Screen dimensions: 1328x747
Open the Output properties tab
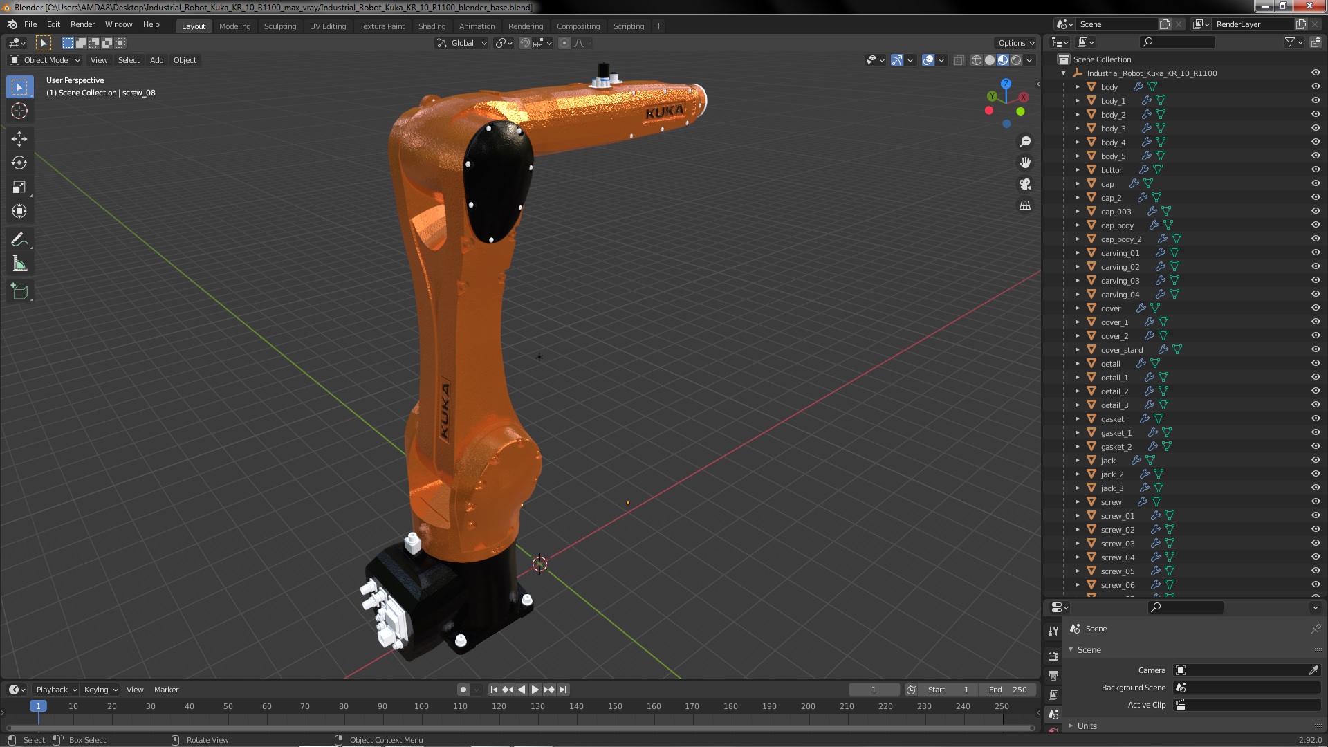(1053, 675)
